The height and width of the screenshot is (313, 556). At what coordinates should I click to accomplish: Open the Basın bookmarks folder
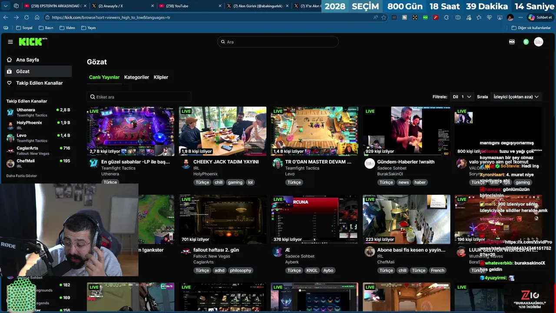(46, 28)
